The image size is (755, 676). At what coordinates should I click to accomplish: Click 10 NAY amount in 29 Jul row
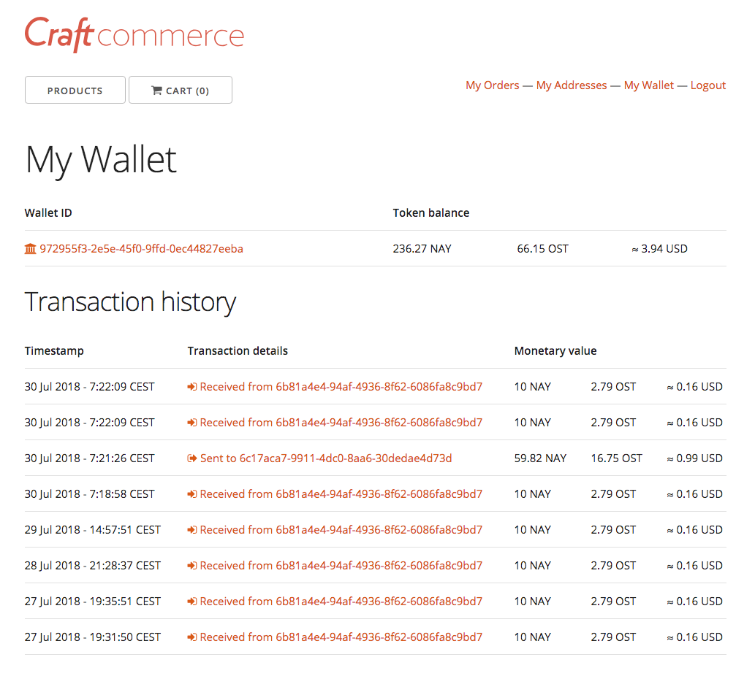click(x=533, y=529)
